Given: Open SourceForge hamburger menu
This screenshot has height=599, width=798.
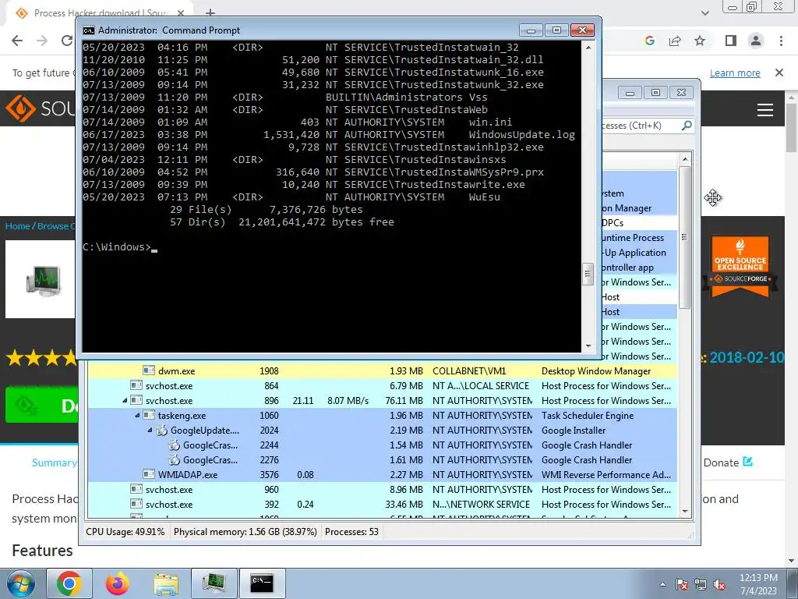Looking at the screenshot, I should tap(765, 109).
